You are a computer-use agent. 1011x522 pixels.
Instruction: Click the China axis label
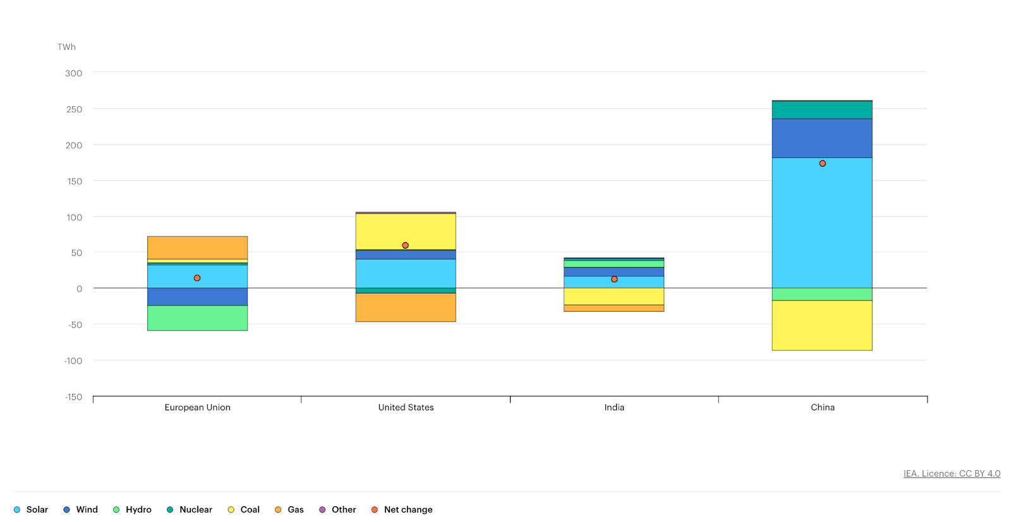tap(822, 407)
